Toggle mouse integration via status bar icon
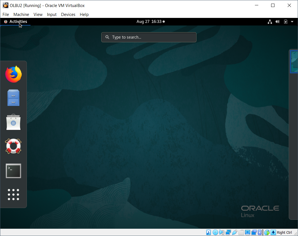The height and width of the screenshot is (236, 298). click(x=267, y=232)
